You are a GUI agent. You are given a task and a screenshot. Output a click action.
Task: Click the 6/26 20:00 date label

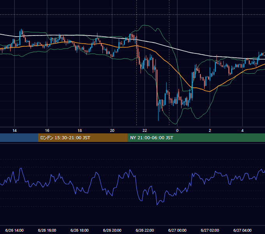click(112, 230)
